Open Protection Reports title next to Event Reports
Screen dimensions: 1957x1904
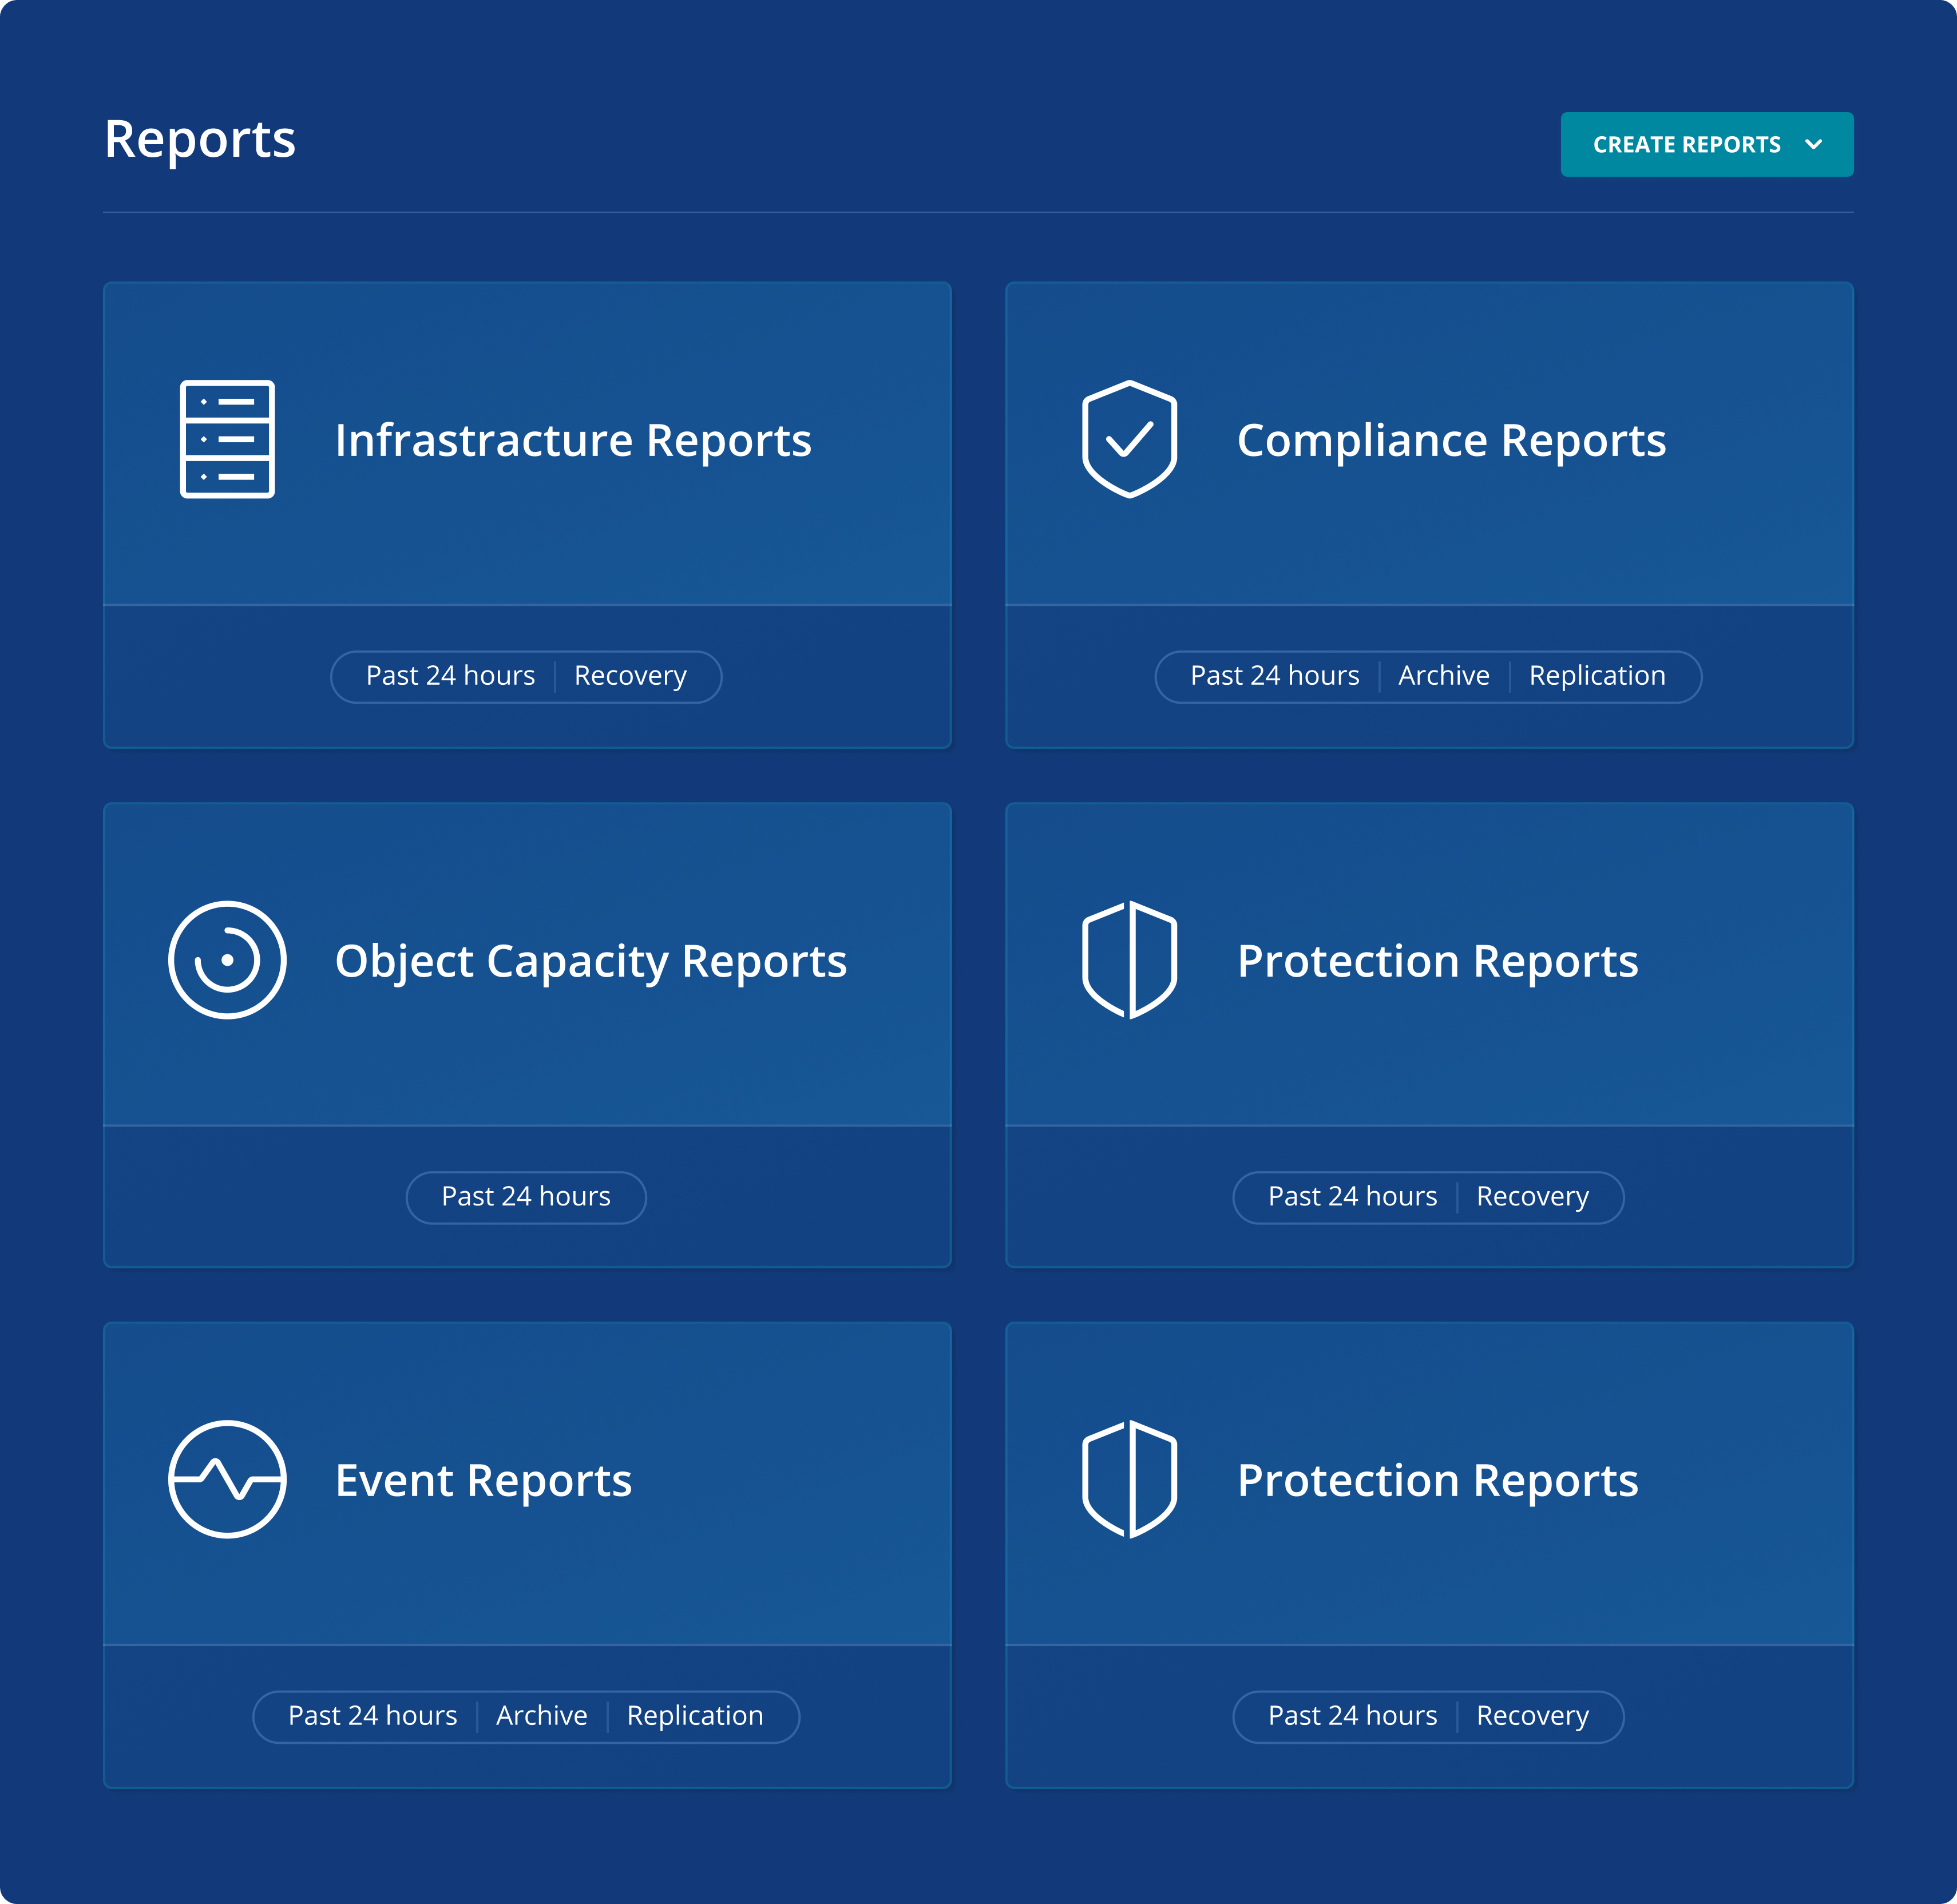pyautogui.click(x=1437, y=1480)
